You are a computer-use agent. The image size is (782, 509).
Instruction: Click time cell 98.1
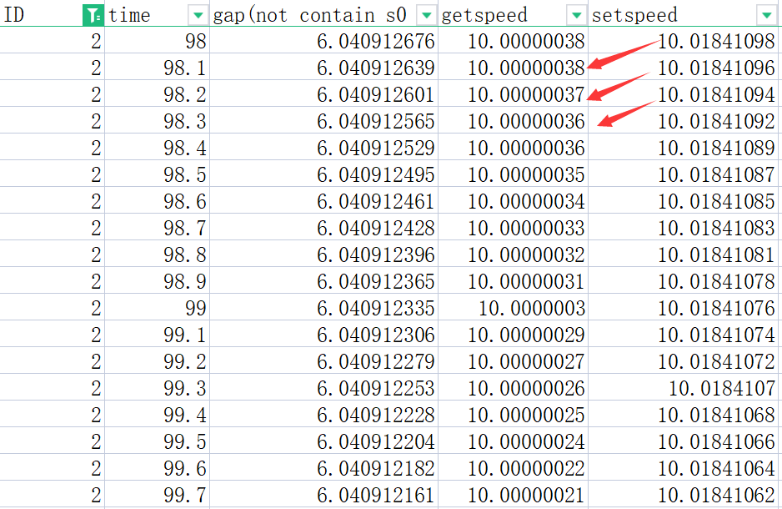coord(157,68)
